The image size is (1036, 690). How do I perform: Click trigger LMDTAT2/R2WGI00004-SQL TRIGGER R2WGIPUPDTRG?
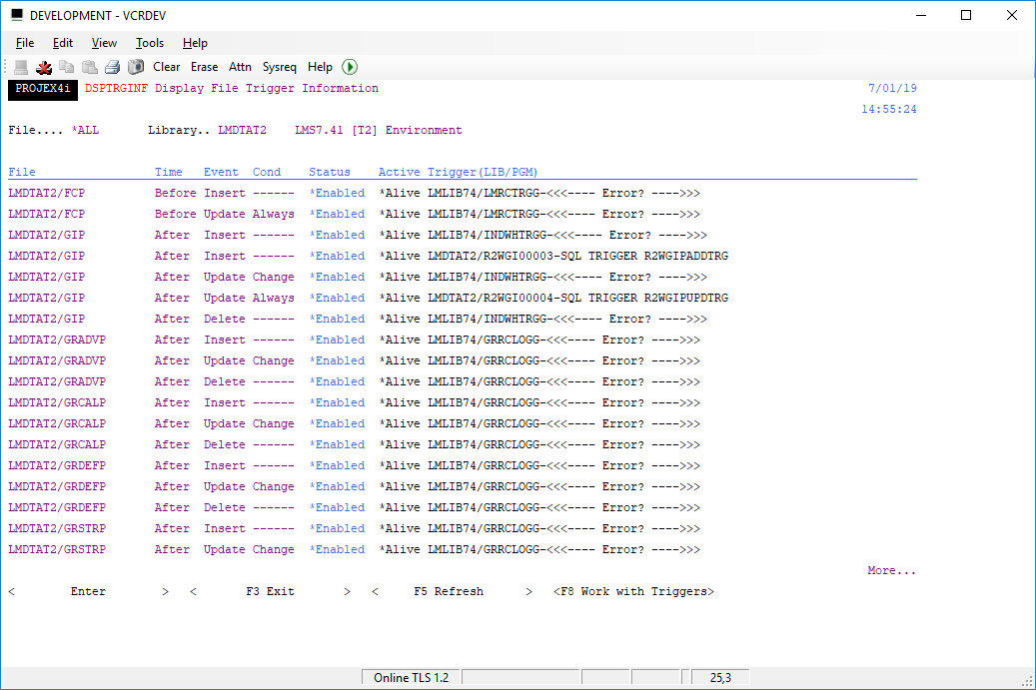[578, 298]
